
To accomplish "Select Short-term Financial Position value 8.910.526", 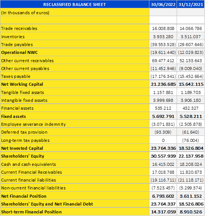I will point(191,212).
